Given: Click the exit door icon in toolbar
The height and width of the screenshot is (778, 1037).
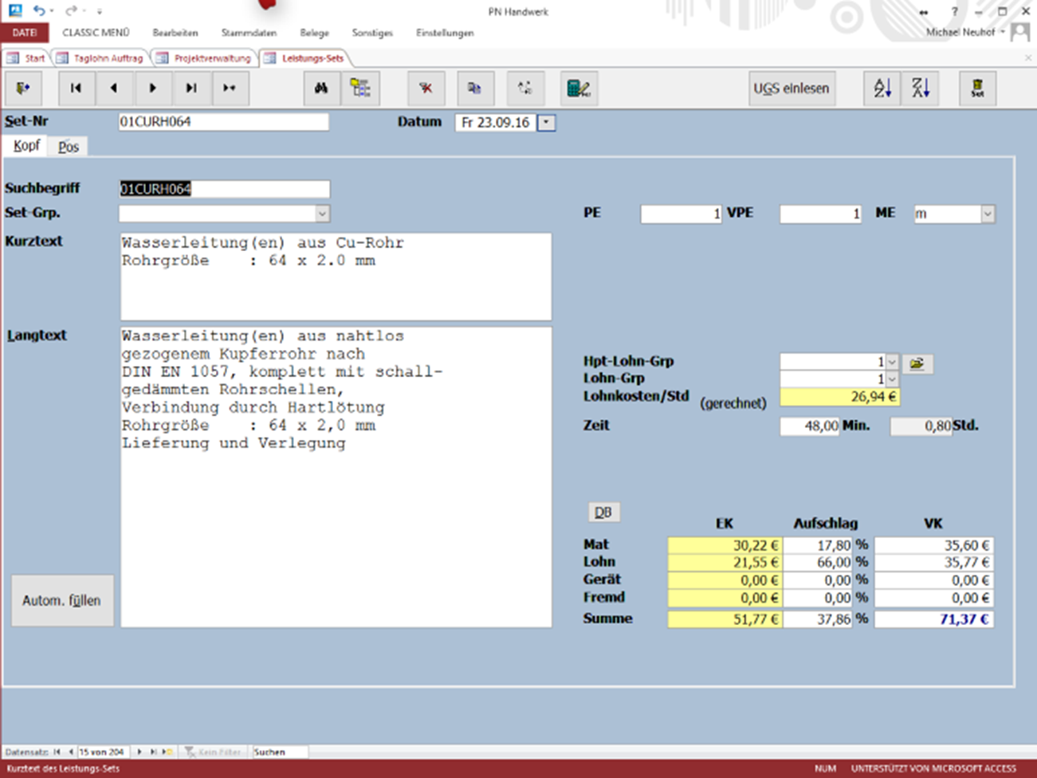Looking at the screenshot, I should [x=23, y=88].
